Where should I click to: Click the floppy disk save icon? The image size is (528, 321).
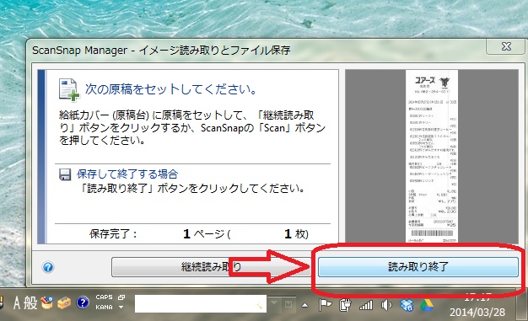pyautogui.click(x=65, y=174)
